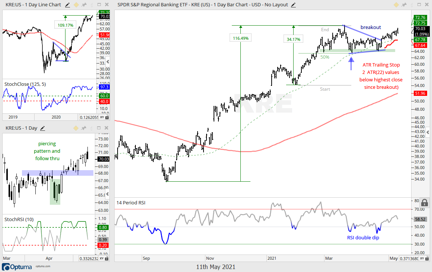Click red 0.20 level tag in StochRSI pane
This screenshot has width=432, height=272.
[103, 245]
